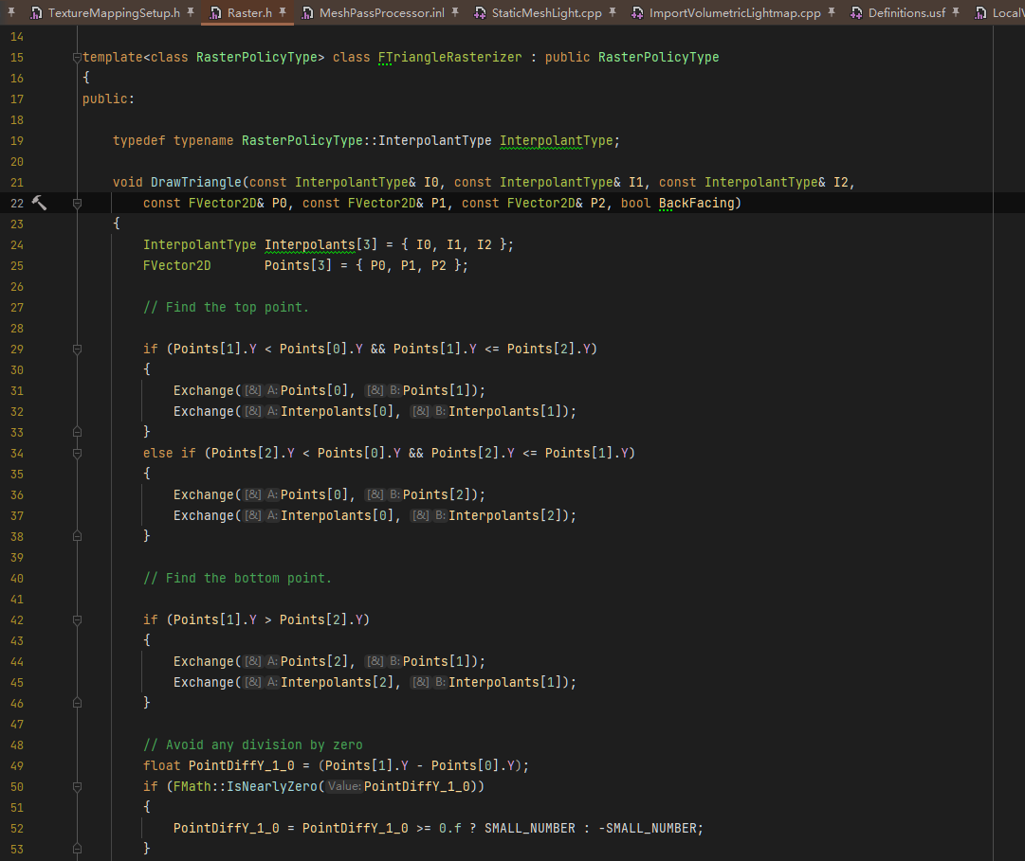Click 'RasterPolicyType' base class at end of line 15

tap(658, 58)
